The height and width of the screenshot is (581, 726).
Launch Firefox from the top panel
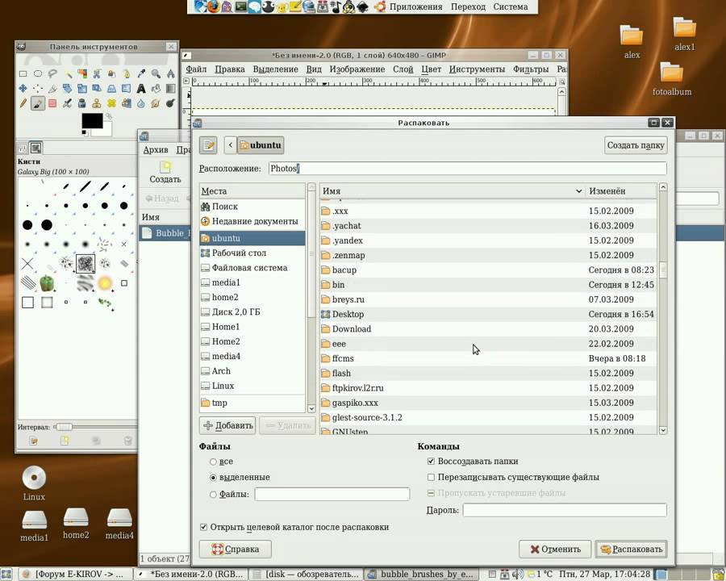coord(214,6)
